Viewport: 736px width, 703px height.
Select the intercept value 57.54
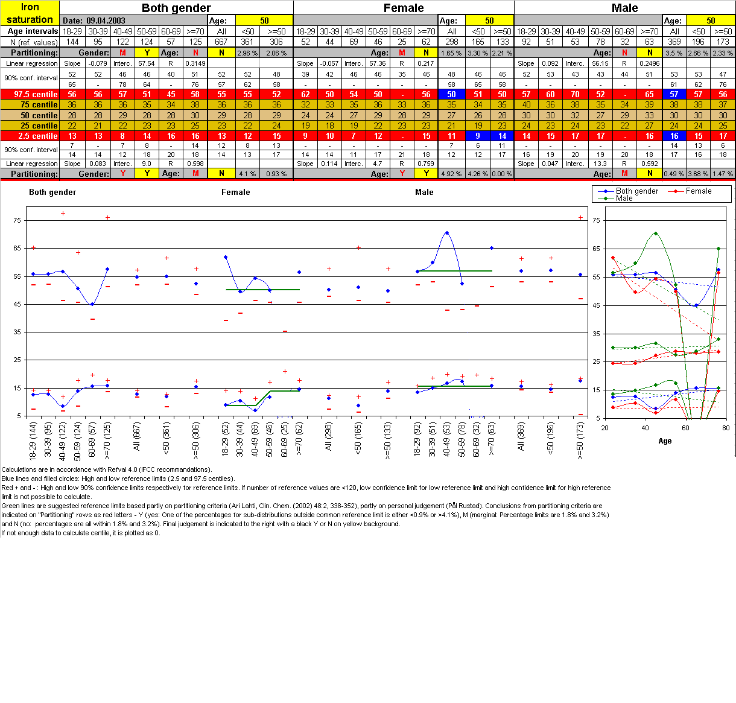click(x=147, y=63)
